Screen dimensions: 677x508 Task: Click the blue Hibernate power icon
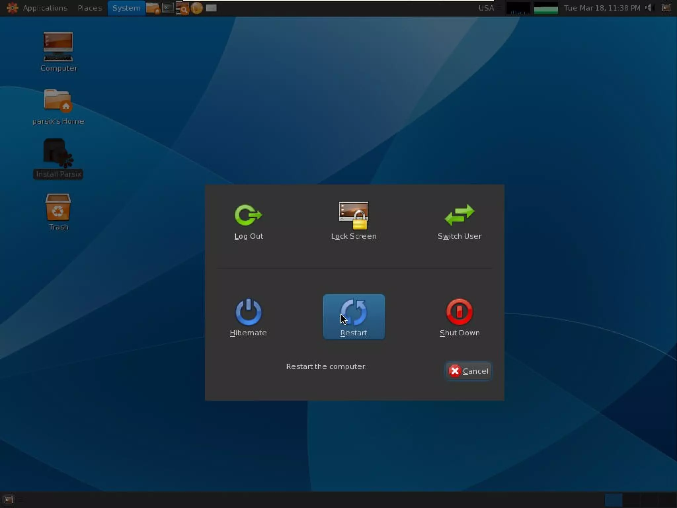click(x=248, y=312)
